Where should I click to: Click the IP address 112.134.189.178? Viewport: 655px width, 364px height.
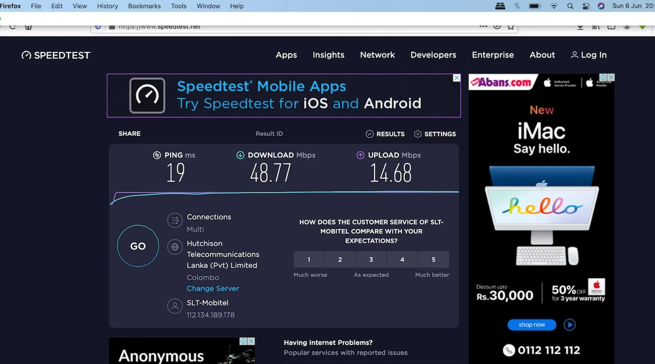point(211,315)
